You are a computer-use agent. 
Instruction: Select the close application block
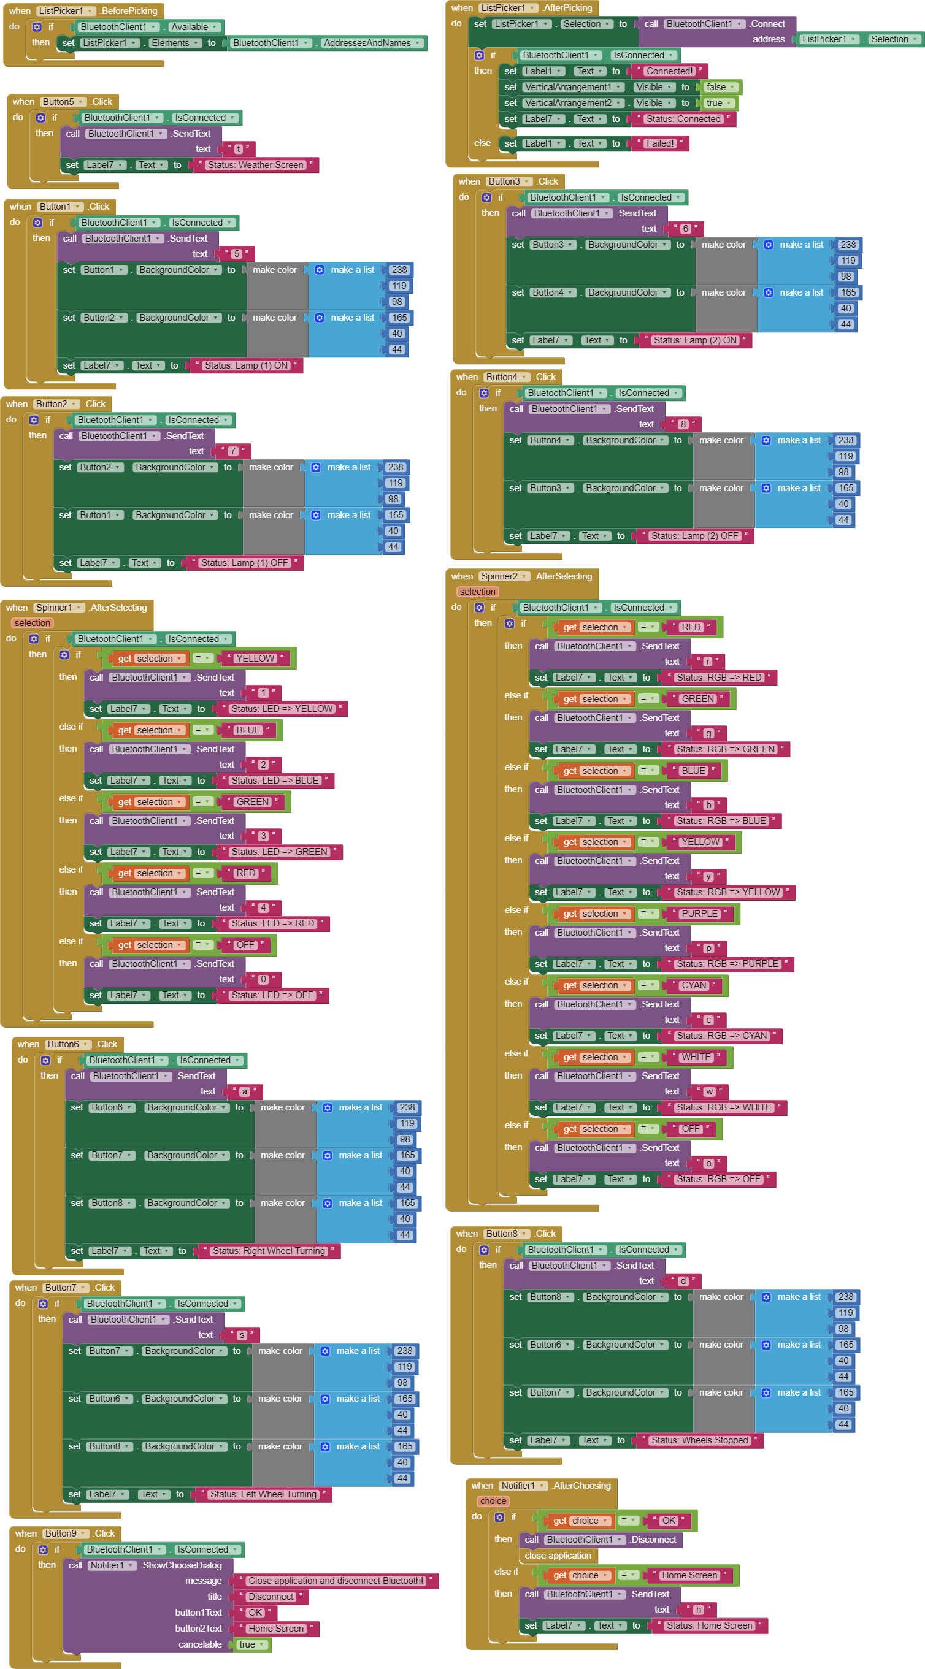[x=558, y=1556]
